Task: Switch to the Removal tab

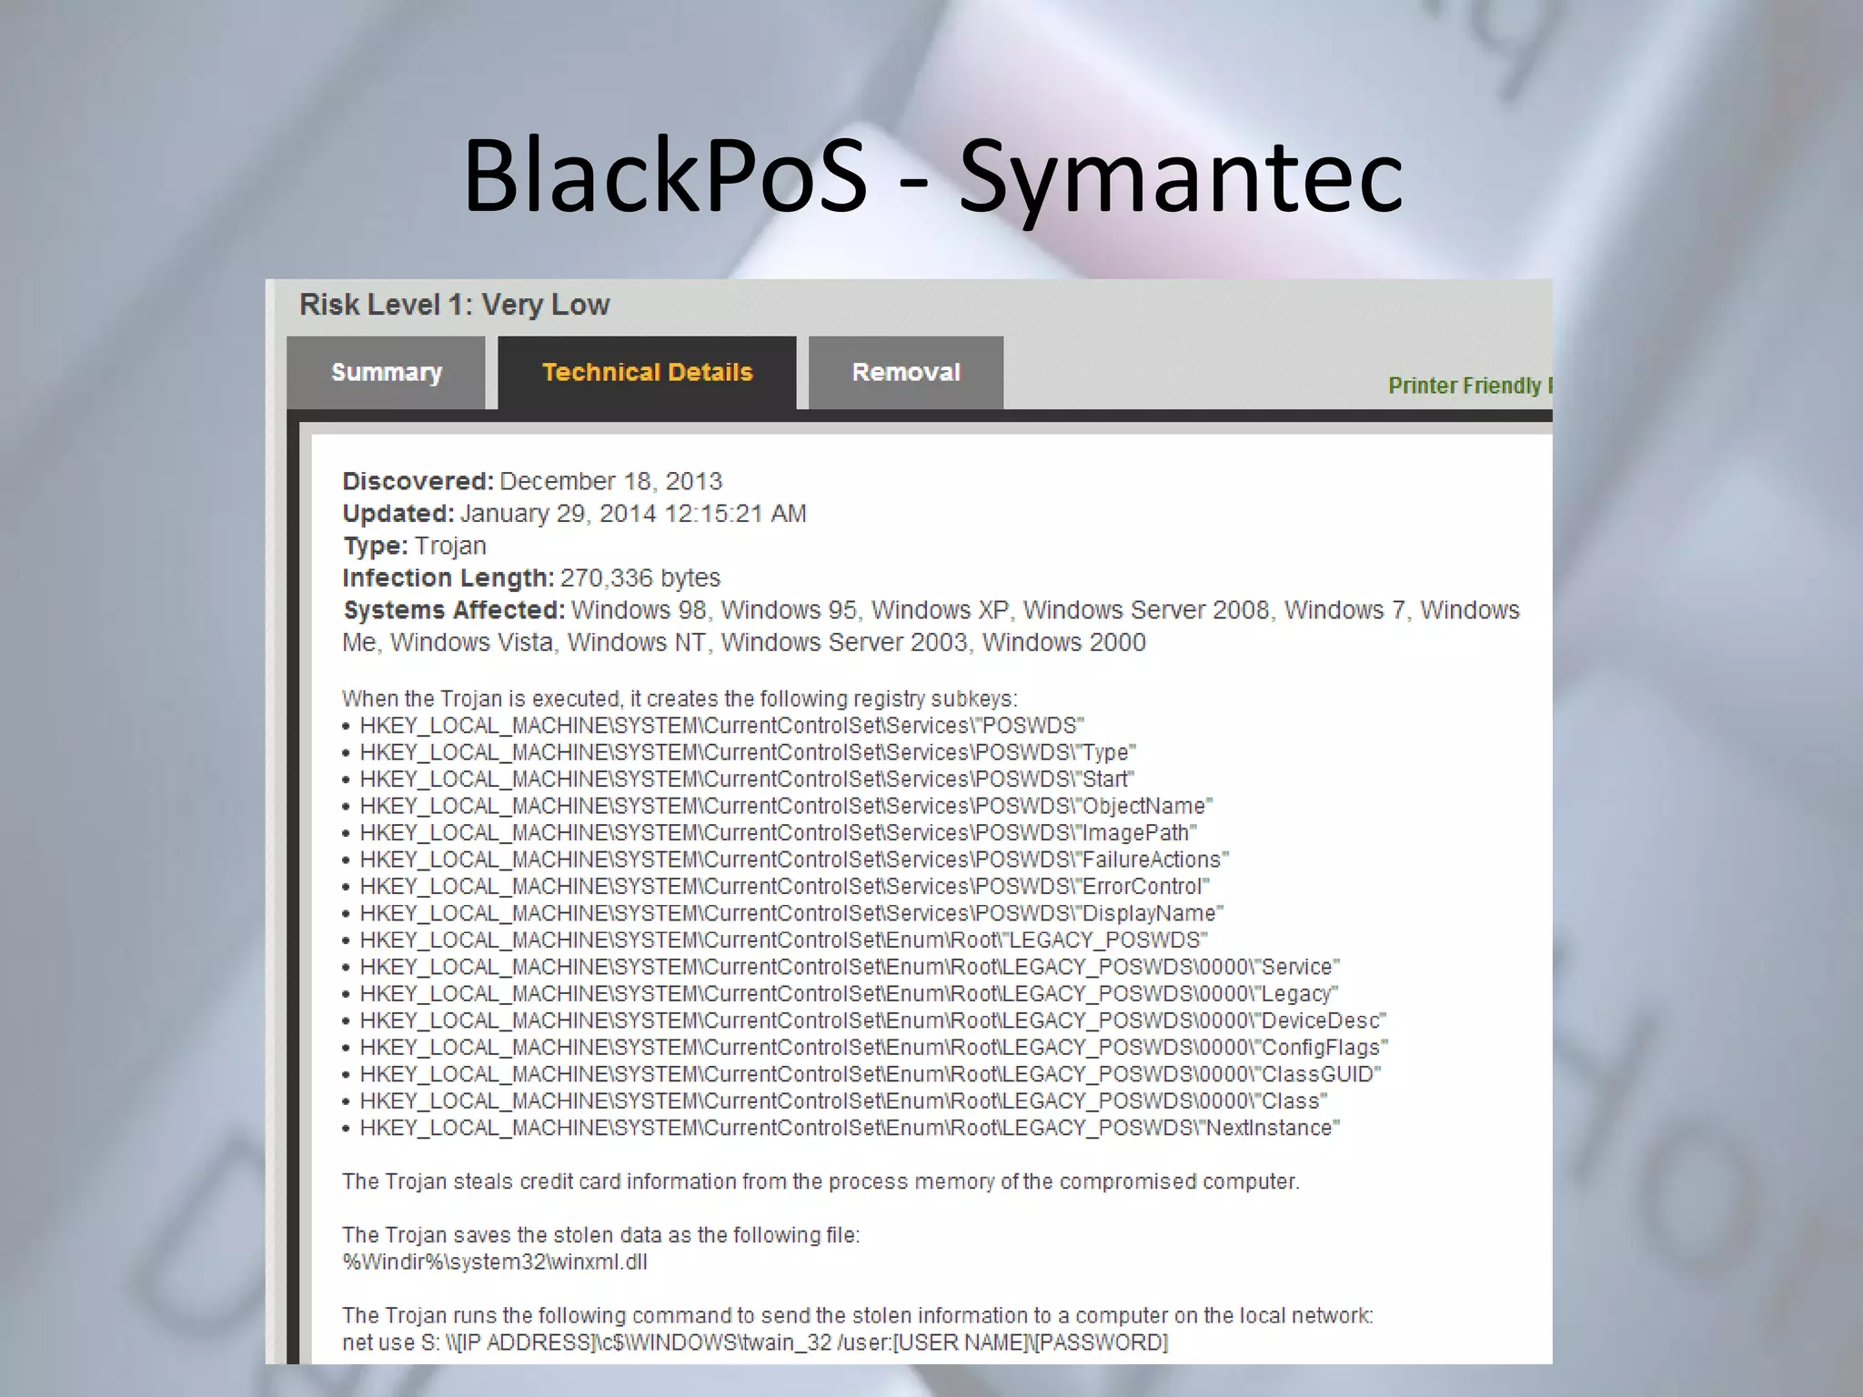Action: tap(906, 373)
